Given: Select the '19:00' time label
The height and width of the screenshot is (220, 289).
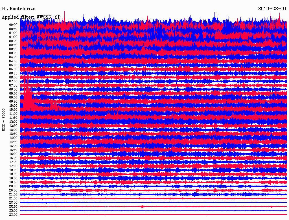Looking at the screenshot, I should point(13,178).
